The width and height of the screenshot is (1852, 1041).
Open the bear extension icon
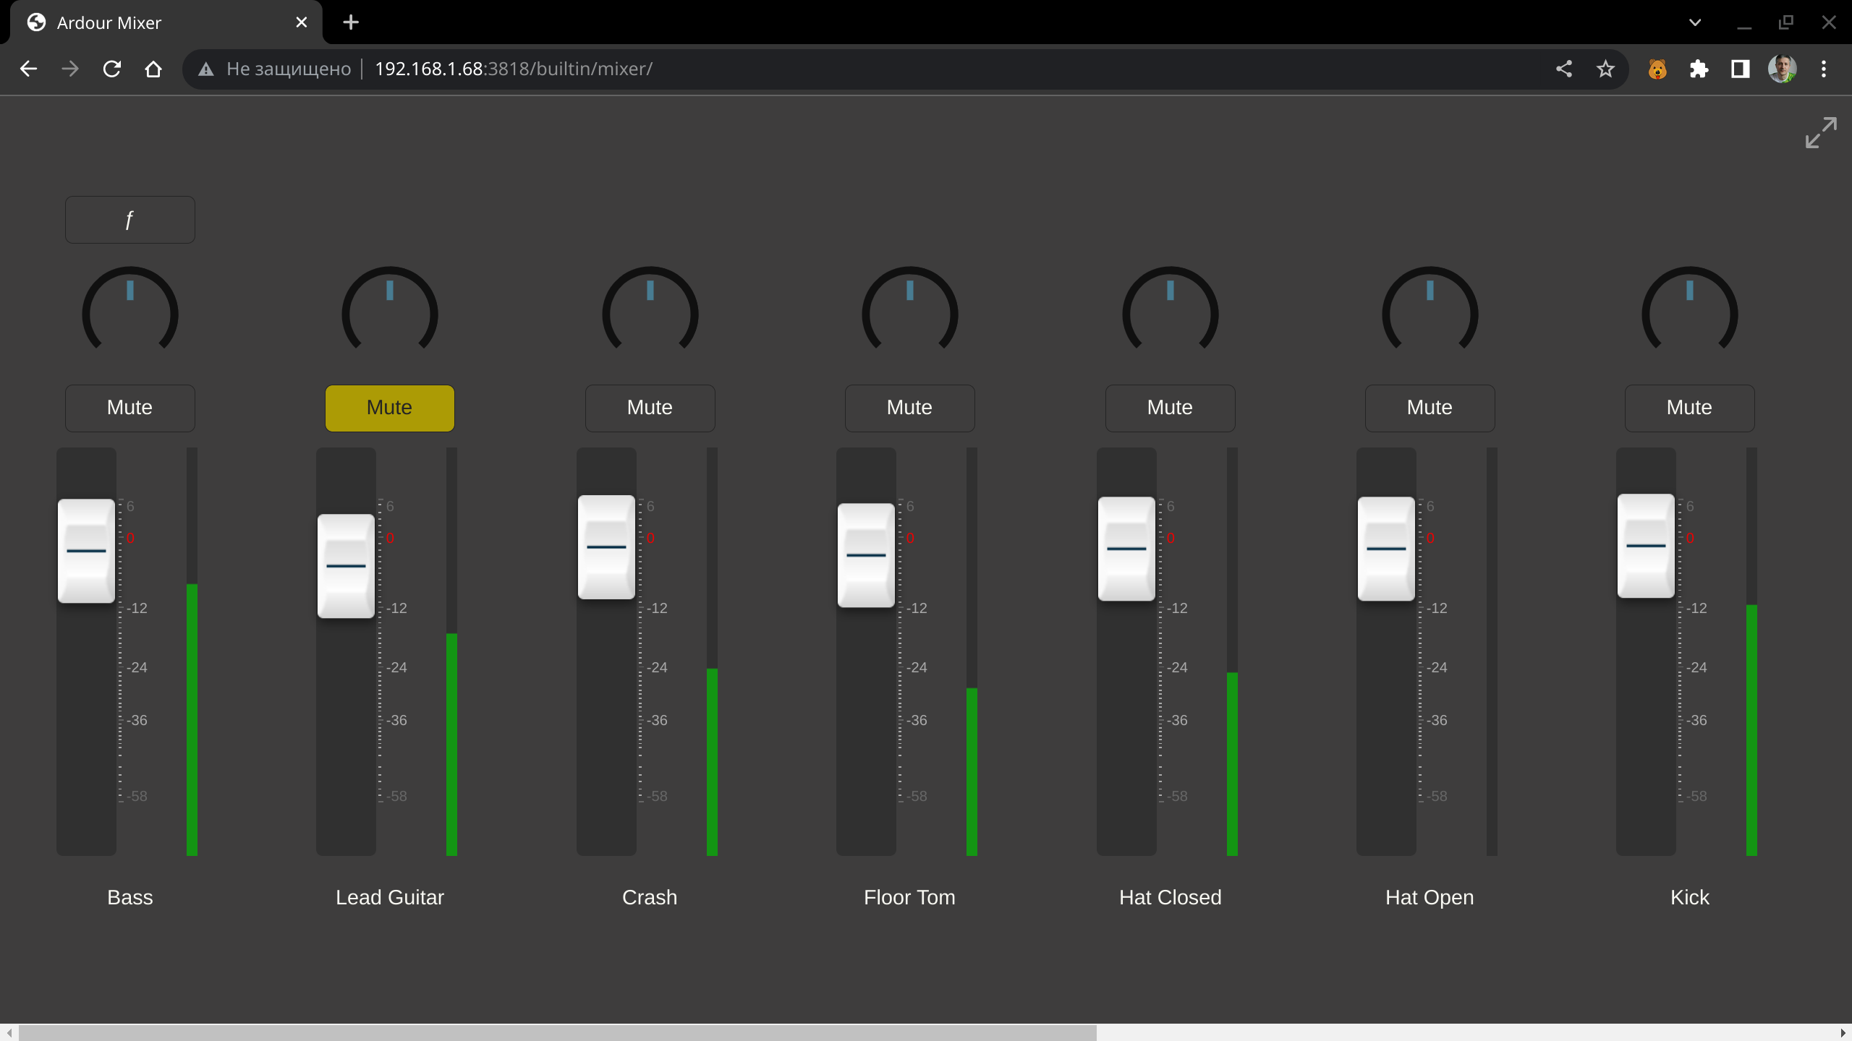1657,69
